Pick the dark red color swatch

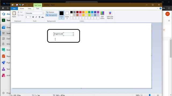pos(77,12)
